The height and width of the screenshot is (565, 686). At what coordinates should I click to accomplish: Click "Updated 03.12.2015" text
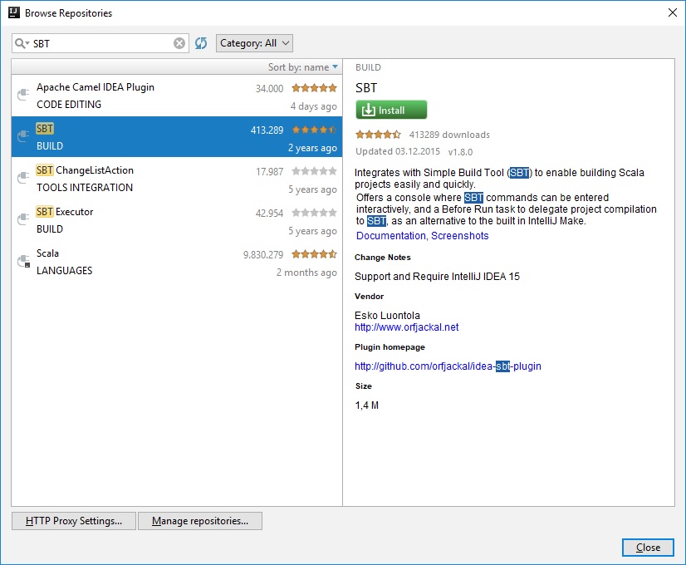[398, 151]
